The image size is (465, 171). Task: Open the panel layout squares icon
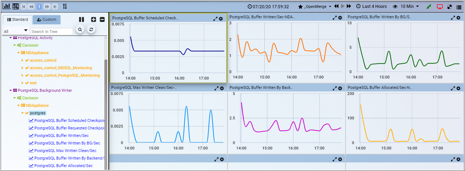450,6
